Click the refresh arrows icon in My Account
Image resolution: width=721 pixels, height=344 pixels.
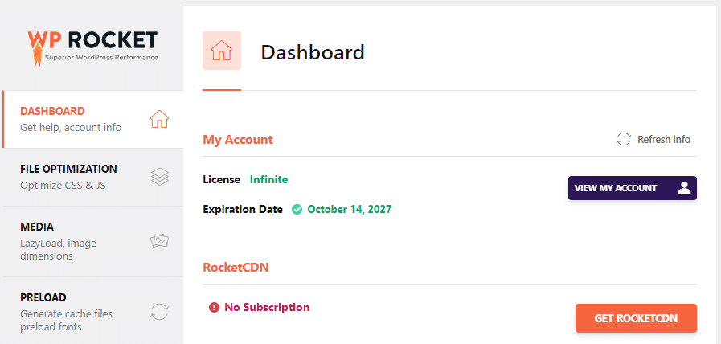point(624,139)
